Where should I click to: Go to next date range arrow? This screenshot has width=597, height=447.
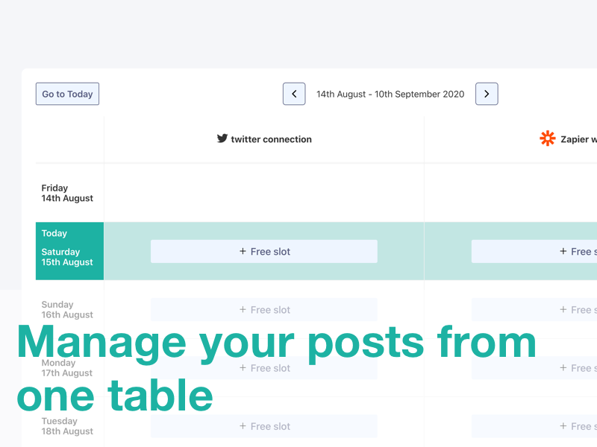click(x=487, y=94)
